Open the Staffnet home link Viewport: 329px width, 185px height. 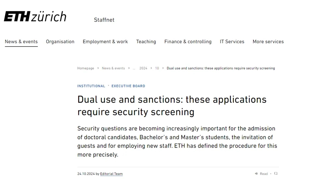tap(104, 20)
